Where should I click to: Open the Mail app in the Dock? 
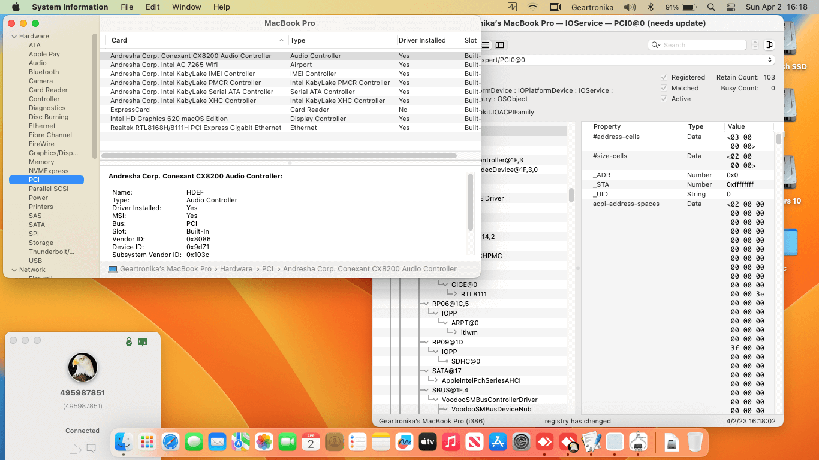click(x=217, y=443)
